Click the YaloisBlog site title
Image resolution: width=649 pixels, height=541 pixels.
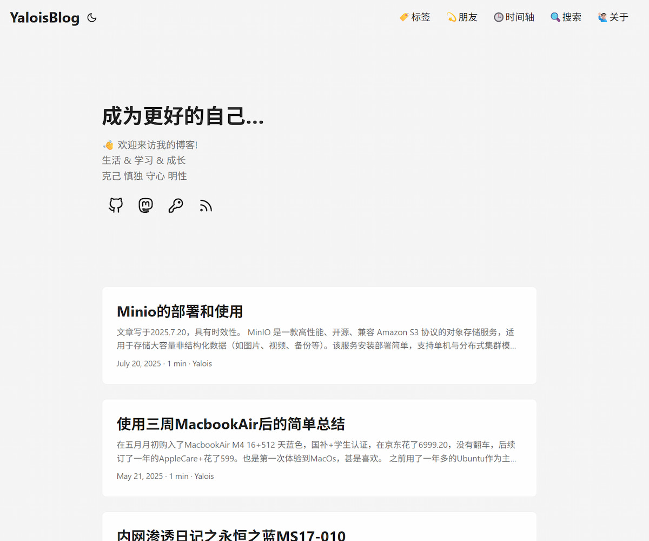click(44, 17)
